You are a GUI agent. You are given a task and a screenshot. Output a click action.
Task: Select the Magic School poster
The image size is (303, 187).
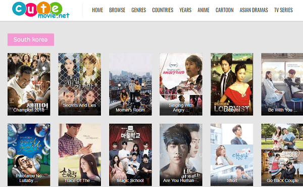pyautogui.click(x=130, y=155)
